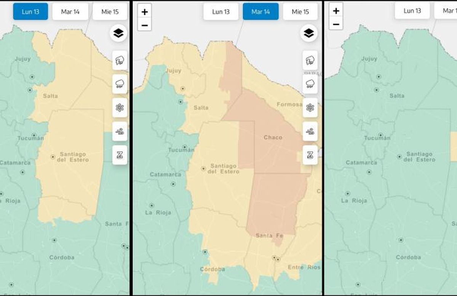457x296 pixels.
Task: Select snowflake alert icon in the left map
Action: (x=120, y=108)
